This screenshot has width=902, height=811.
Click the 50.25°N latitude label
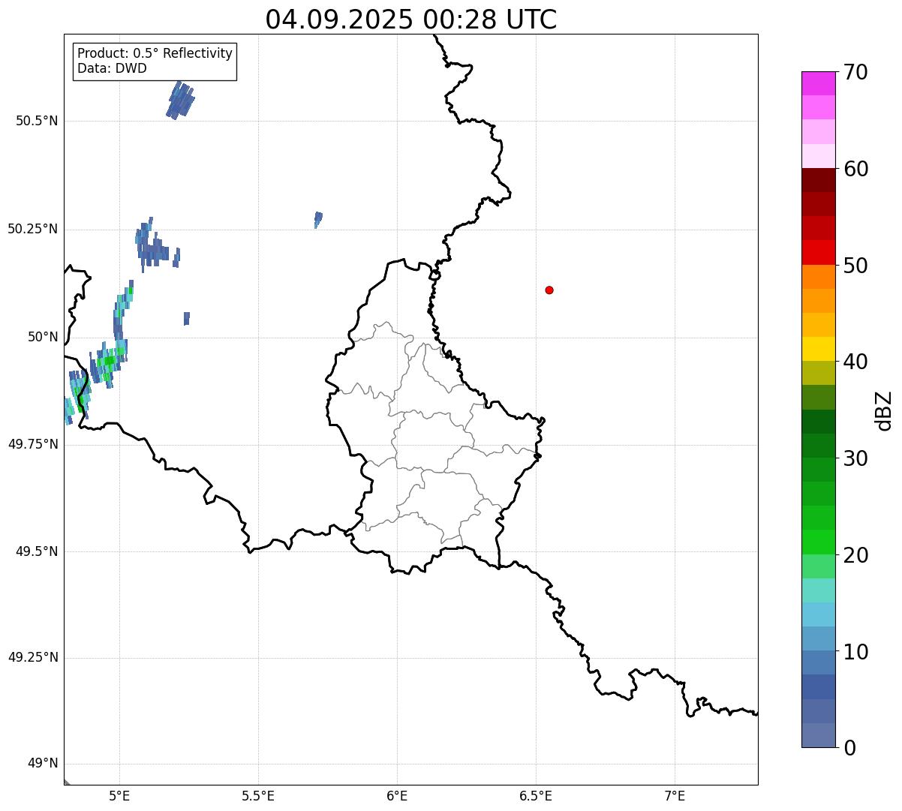(x=33, y=229)
